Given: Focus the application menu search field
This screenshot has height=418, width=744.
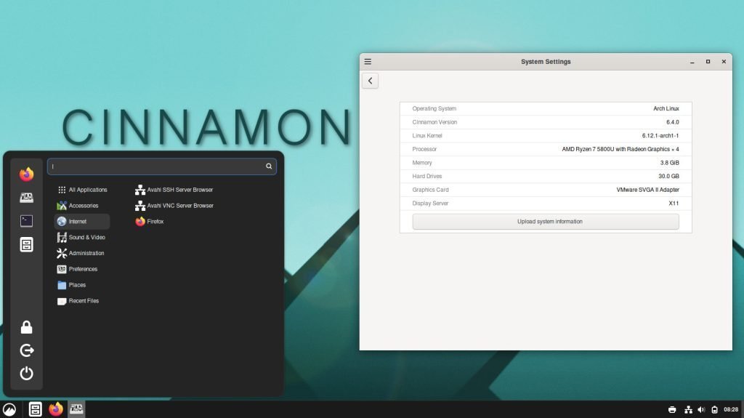Looking at the screenshot, I should 162,166.
